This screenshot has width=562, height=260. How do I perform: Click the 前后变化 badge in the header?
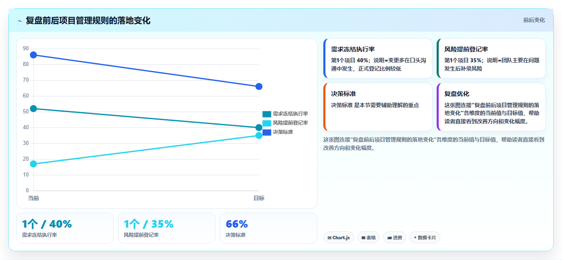pos(534,20)
